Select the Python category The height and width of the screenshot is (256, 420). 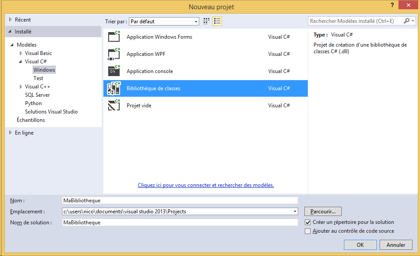[x=33, y=103]
